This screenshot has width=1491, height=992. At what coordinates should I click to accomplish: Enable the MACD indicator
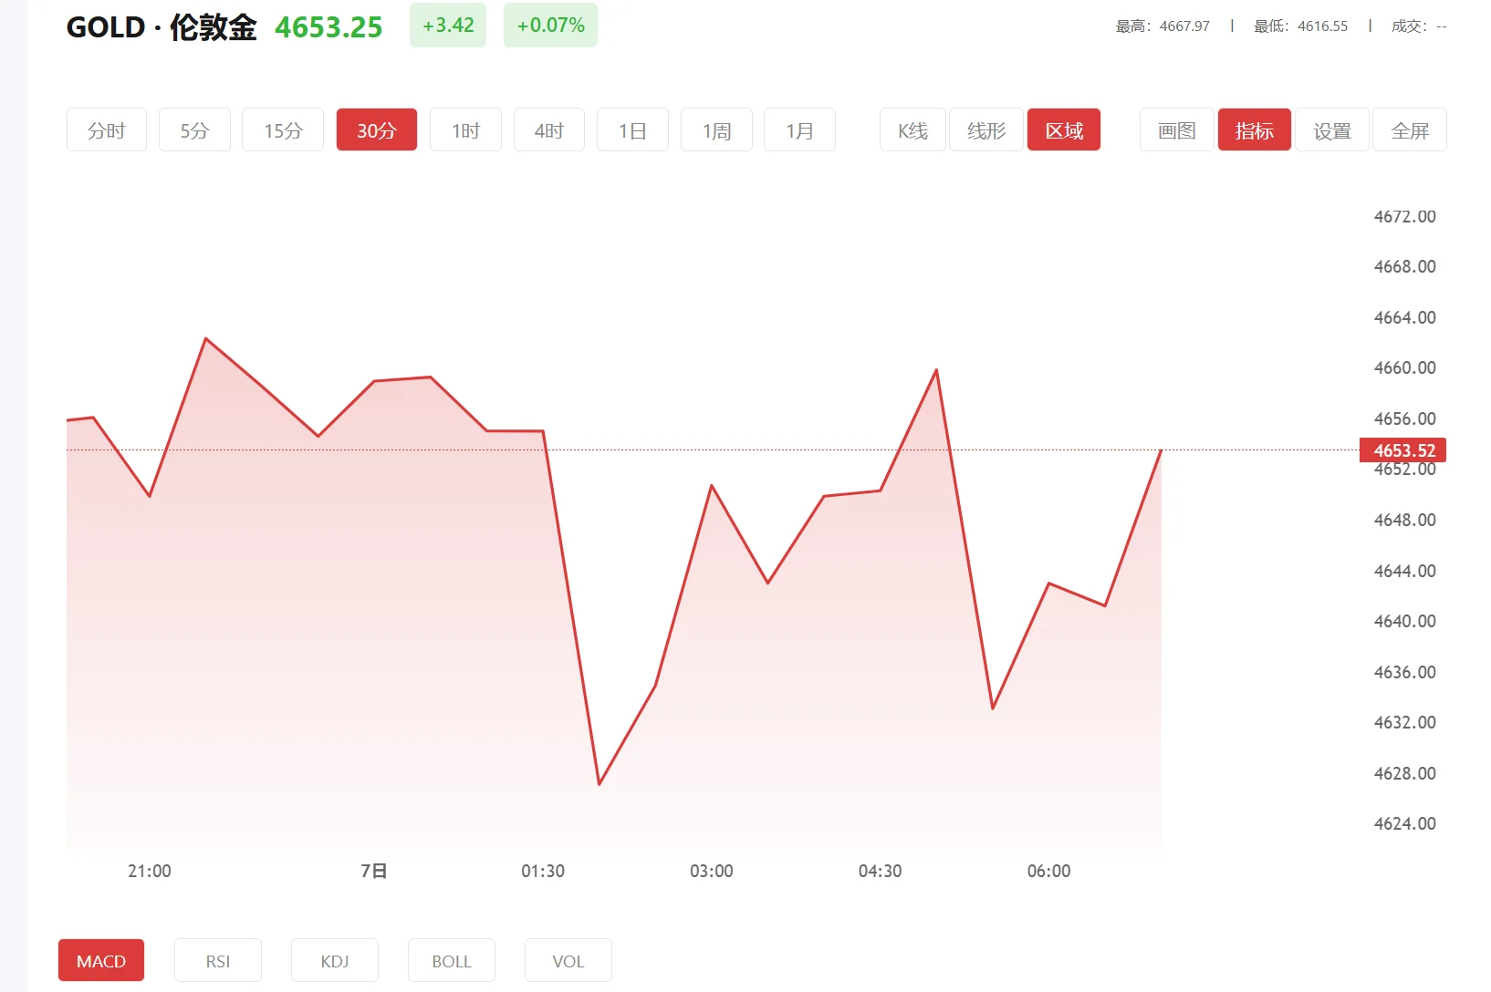click(100, 960)
